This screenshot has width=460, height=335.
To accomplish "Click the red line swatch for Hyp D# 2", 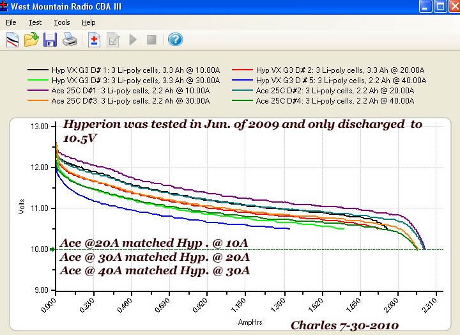I will coord(242,70).
